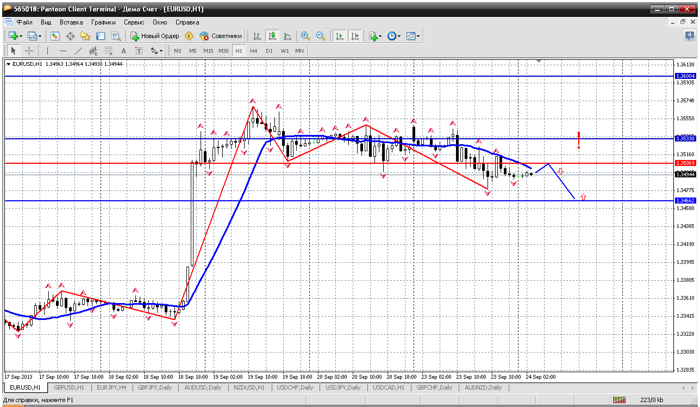This screenshot has width=700, height=407.
Task: Open the arrows symbols dropdown
Action: coord(157,51)
